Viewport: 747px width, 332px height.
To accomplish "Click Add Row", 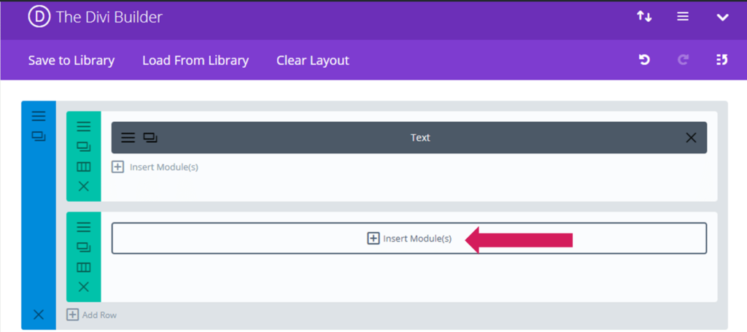I will click(91, 314).
